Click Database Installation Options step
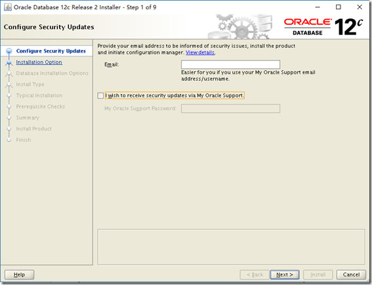Screen dimensions: 372x285 click(52, 73)
